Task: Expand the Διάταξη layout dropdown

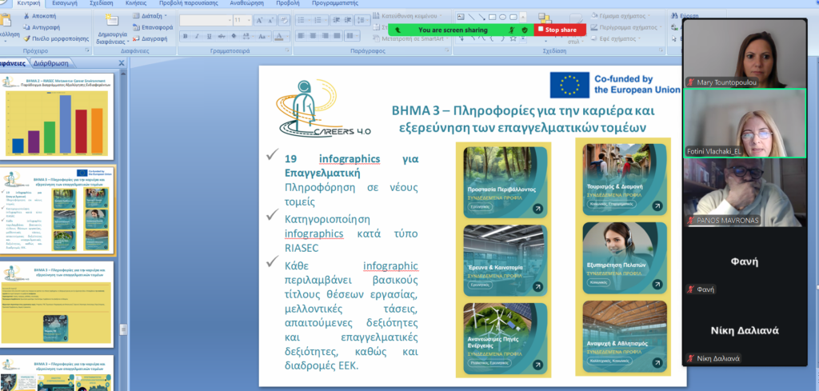Action: tap(150, 16)
